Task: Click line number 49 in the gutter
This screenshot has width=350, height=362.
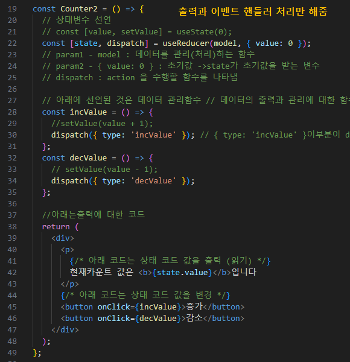Action: 12,353
